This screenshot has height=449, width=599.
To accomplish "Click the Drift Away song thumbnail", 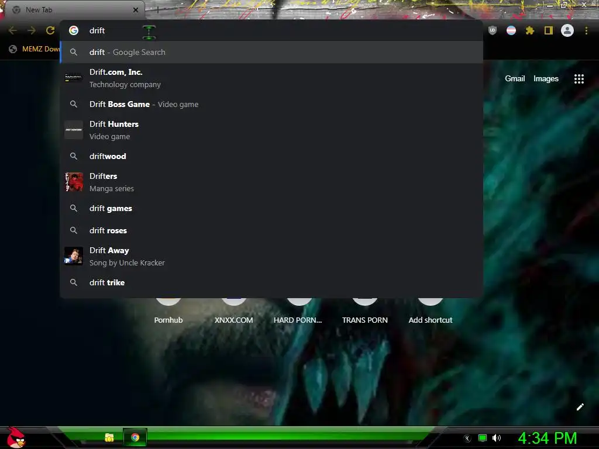I will point(74,256).
